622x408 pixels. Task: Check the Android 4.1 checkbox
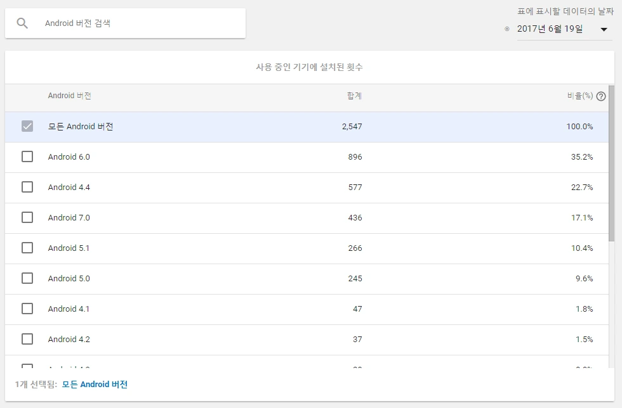(x=27, y=309)
